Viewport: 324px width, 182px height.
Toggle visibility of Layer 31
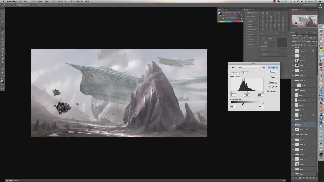(293, 56)
